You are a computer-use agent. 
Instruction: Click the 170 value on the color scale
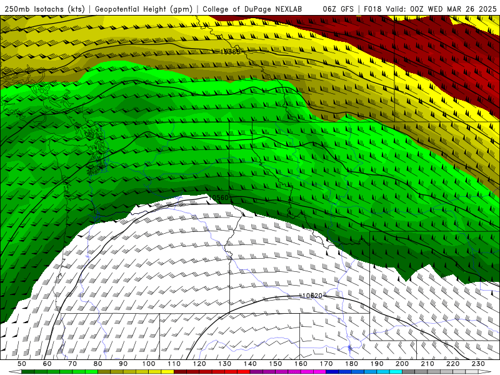pos(326,364)
